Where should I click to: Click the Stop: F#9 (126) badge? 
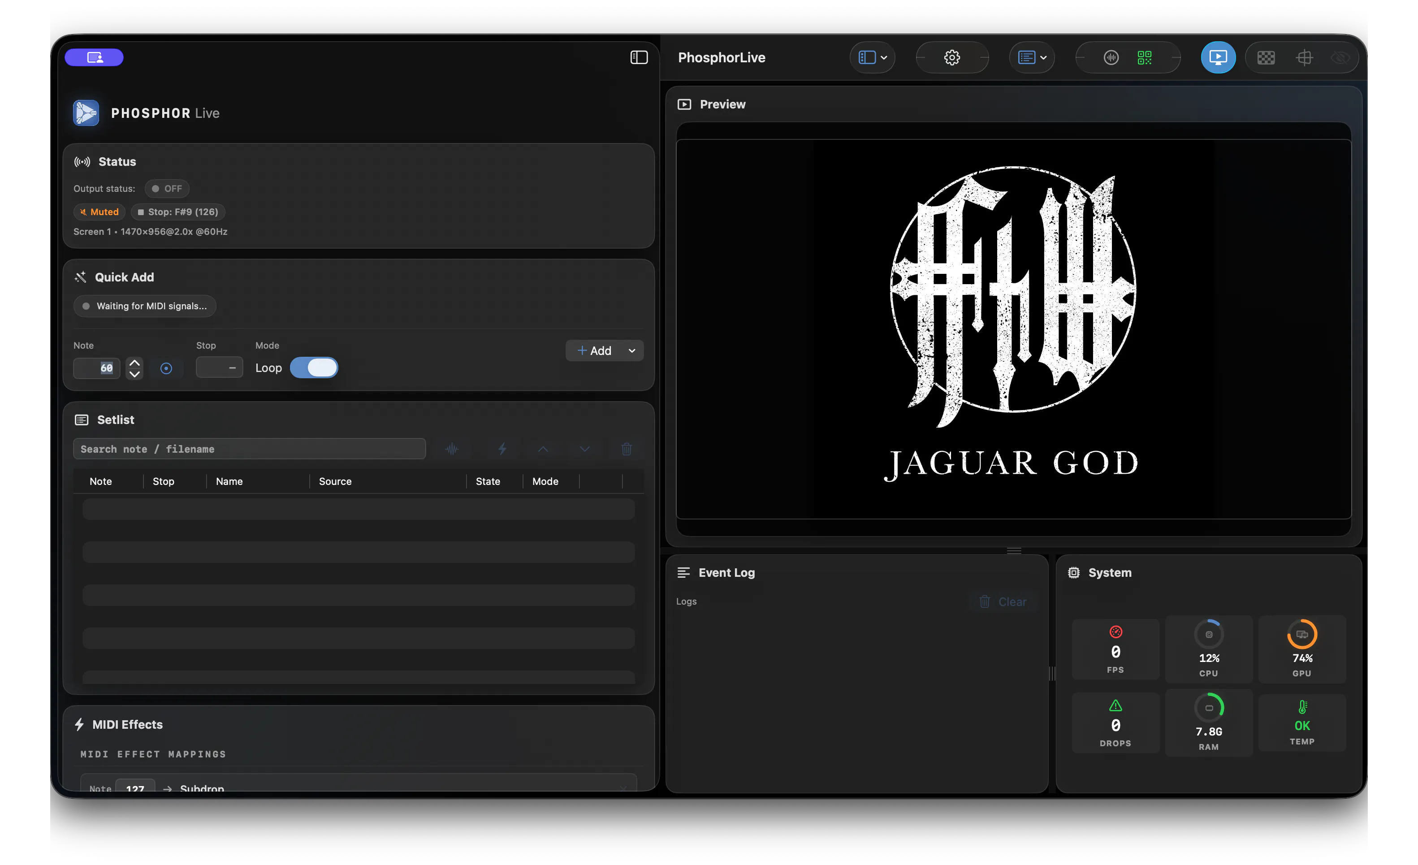pyautogui.click(x=178, y=212)
